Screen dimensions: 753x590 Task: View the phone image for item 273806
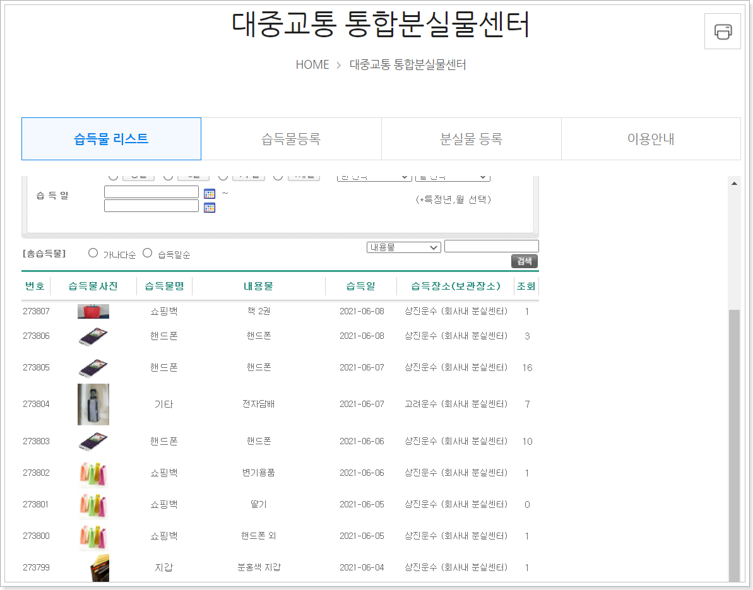[93, 335]
